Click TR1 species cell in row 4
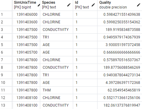 pos(57,37)
